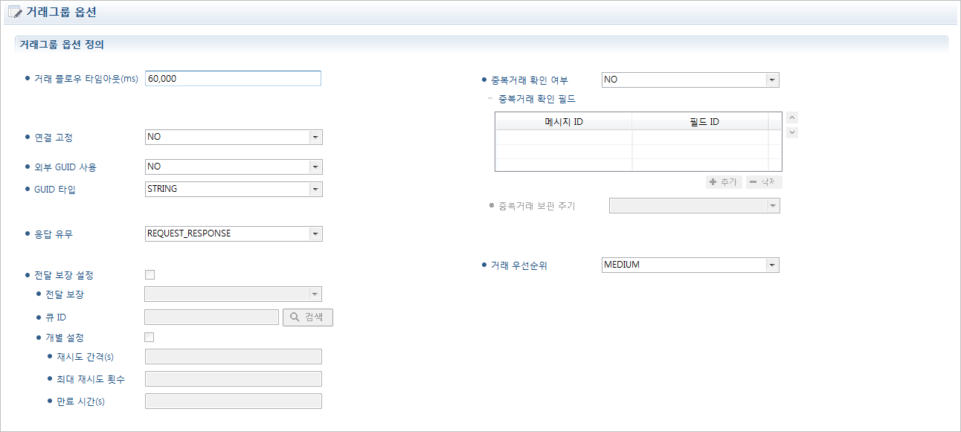Image resolution: width=961 pixels, height=432 pixels.
Task: Open the GUID 타입 dropdown showing STRING
Action: tap(315, 189)
